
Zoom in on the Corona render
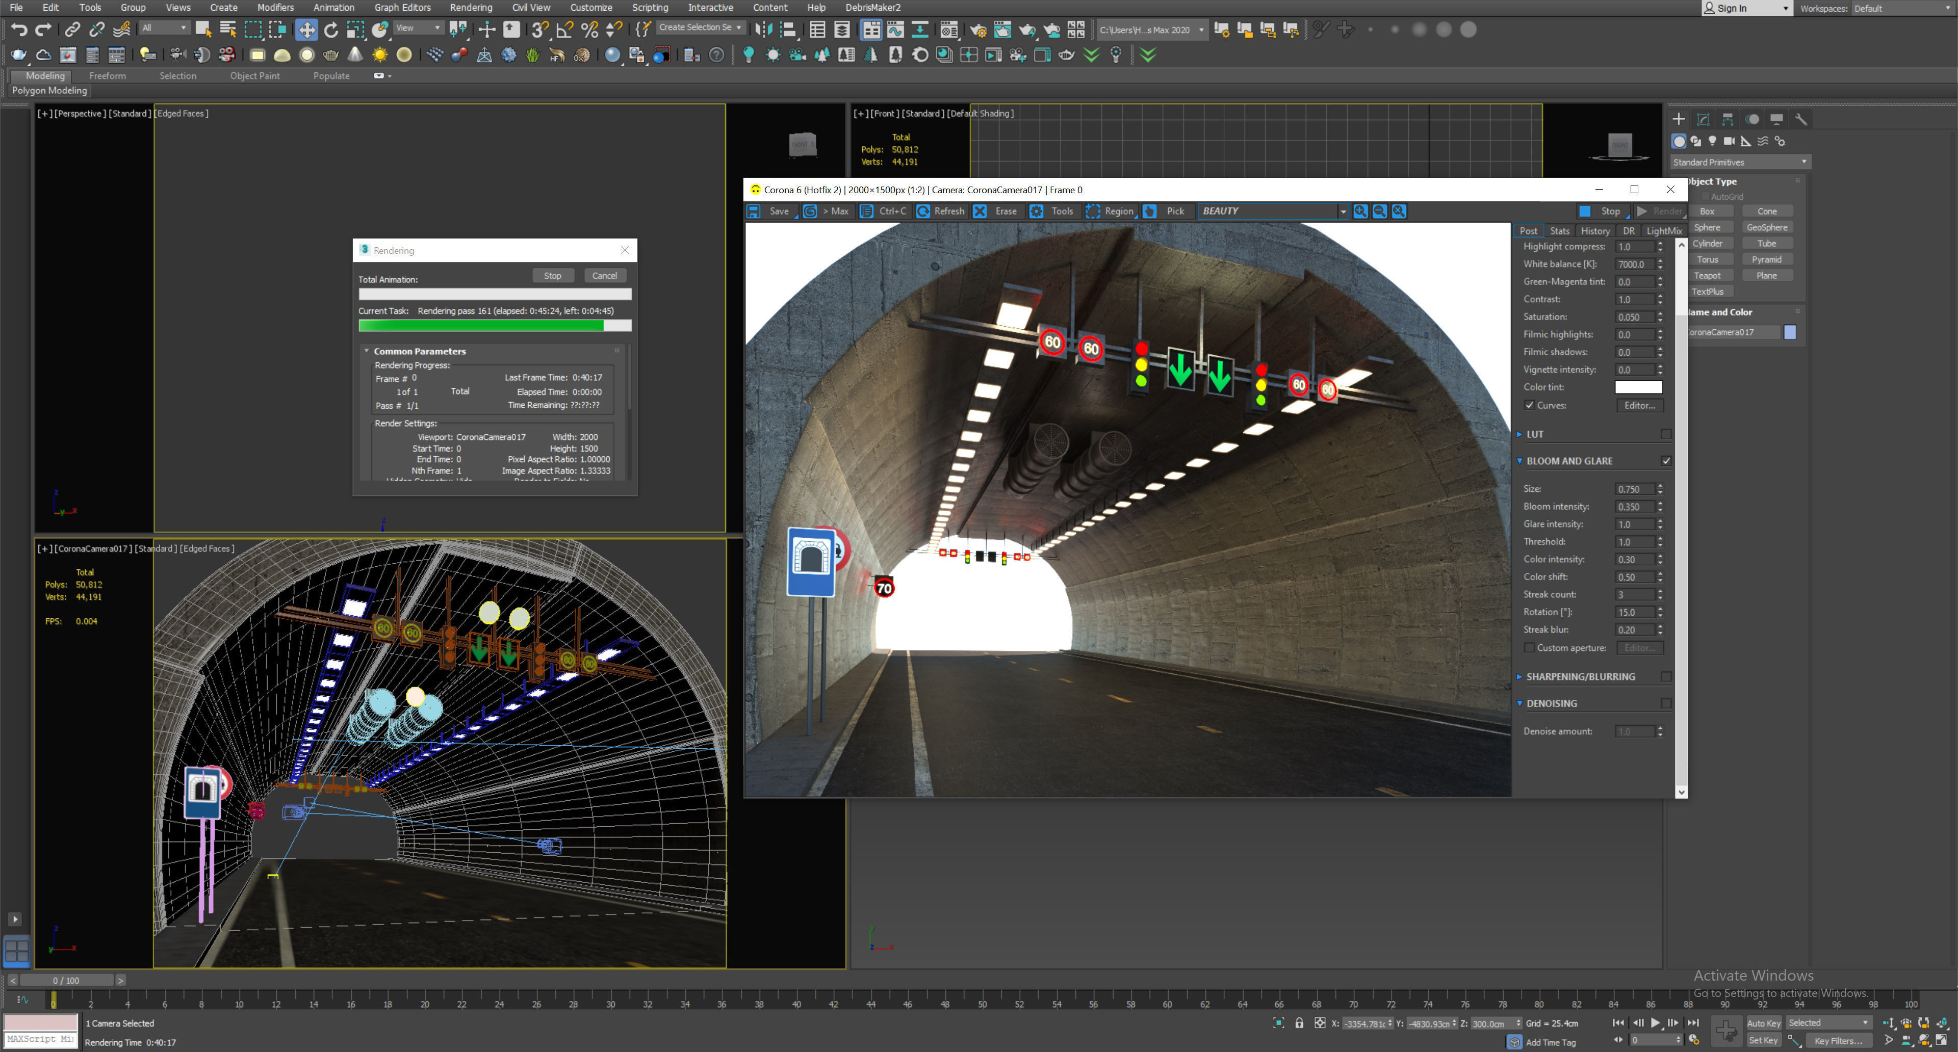coord(1360,211)
